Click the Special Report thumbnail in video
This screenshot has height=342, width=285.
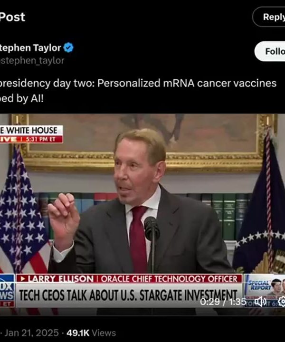(264, 291)
